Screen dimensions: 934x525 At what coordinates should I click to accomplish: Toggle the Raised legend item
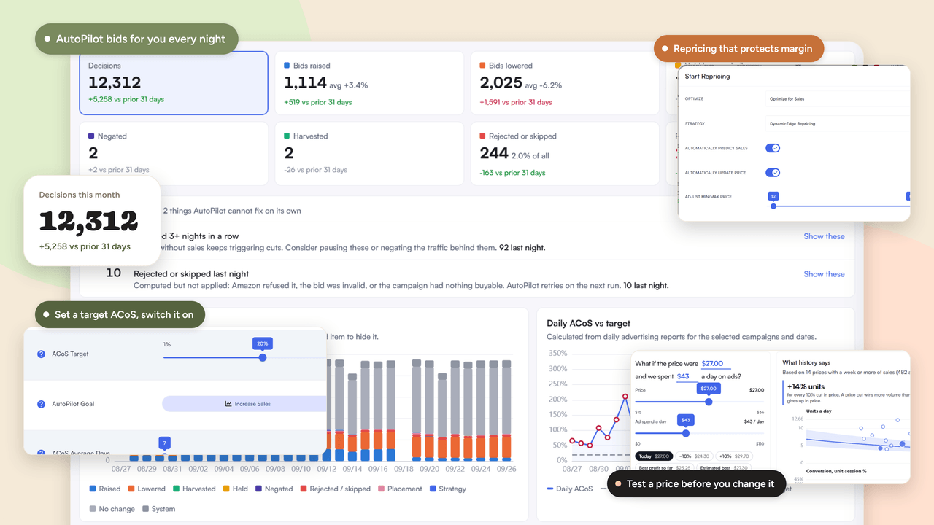(104, 489)
